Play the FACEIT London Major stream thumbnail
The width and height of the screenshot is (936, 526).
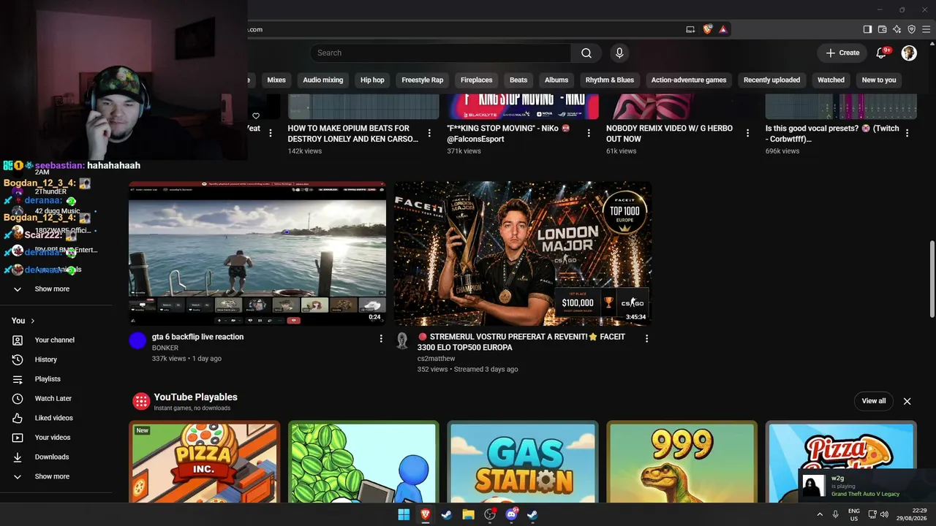522,253
